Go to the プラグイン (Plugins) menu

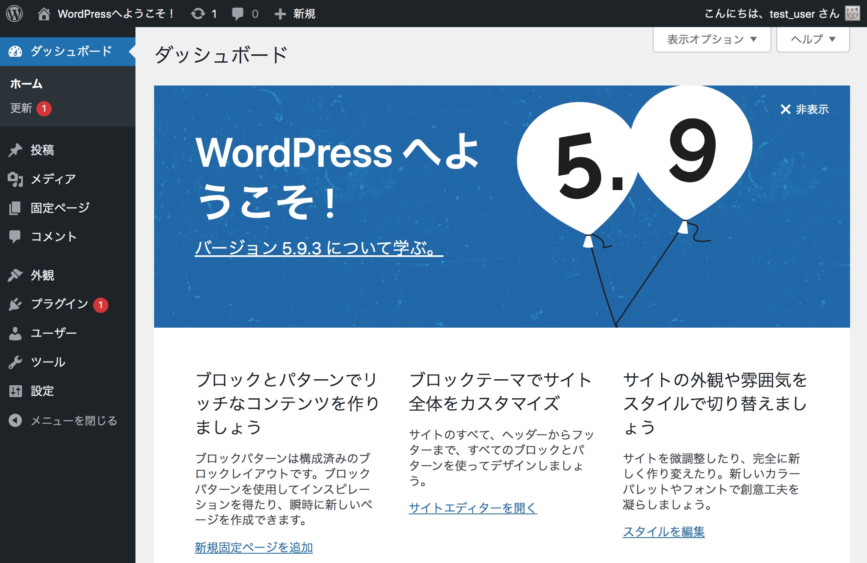pyautogui.click(x=59, y=304)
